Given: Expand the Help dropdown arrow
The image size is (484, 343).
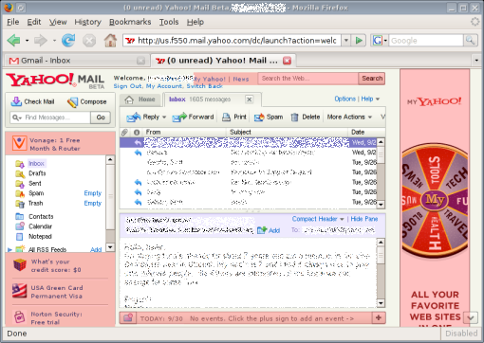Looking at the screenshot, I should [x=378, y=99].
